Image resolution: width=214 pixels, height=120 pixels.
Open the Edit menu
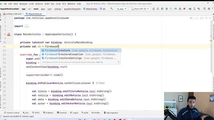[x=10, y=4]
